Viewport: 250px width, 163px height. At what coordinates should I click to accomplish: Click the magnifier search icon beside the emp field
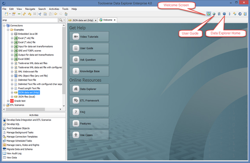pos(61,20)
